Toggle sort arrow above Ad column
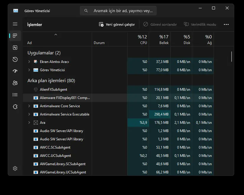 (56, 35)
